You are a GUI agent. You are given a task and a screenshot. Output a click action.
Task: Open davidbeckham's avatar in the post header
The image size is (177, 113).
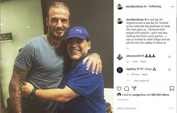pos(120,6)
